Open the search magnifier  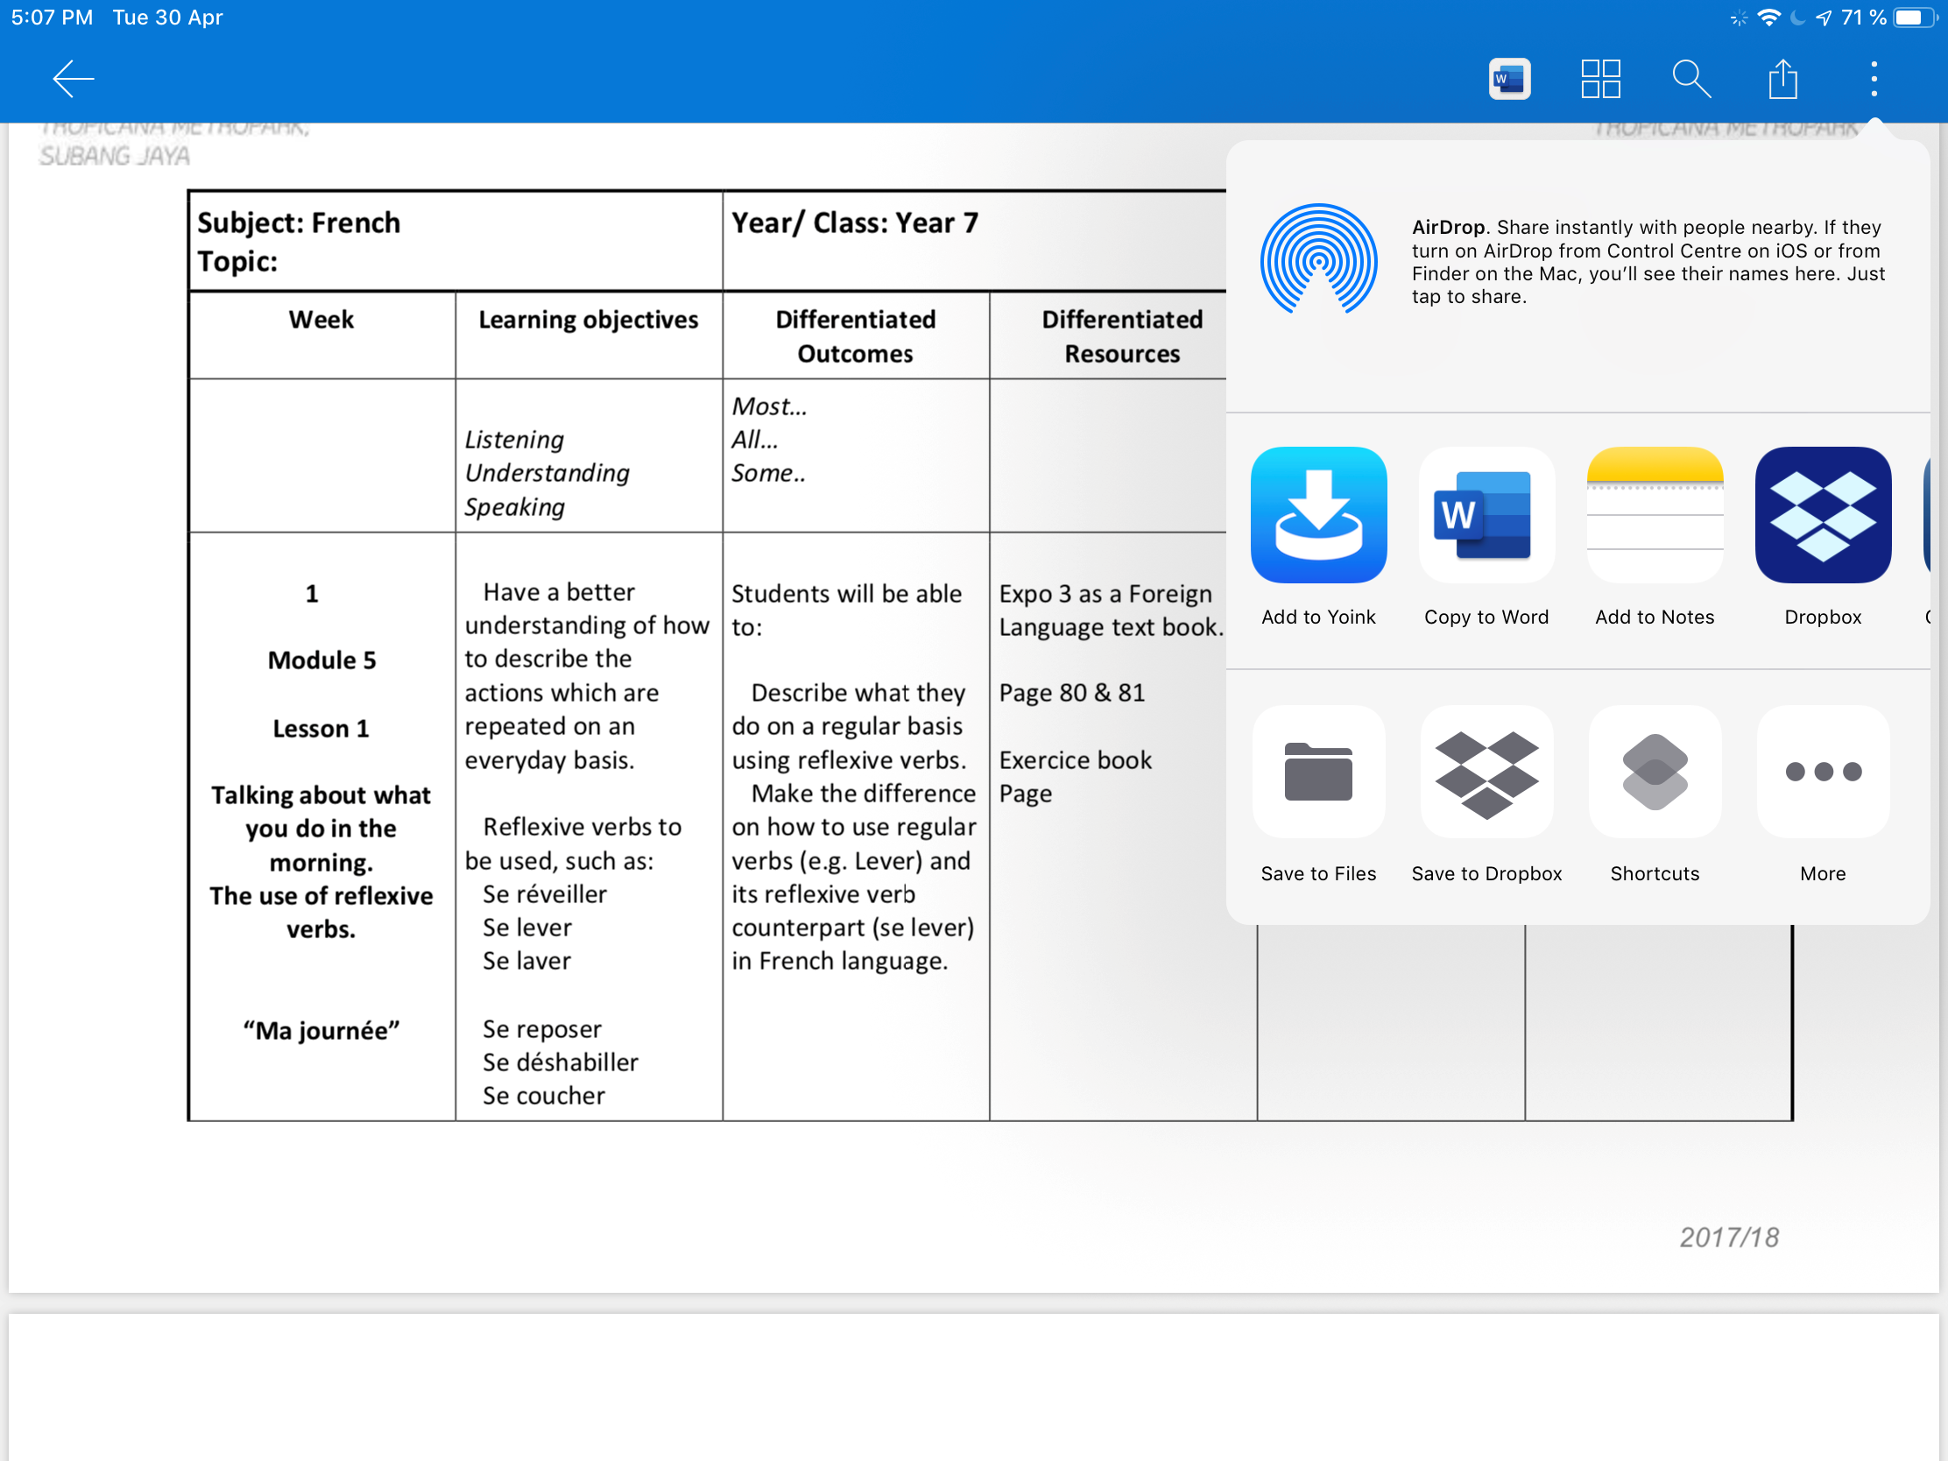1690,79
